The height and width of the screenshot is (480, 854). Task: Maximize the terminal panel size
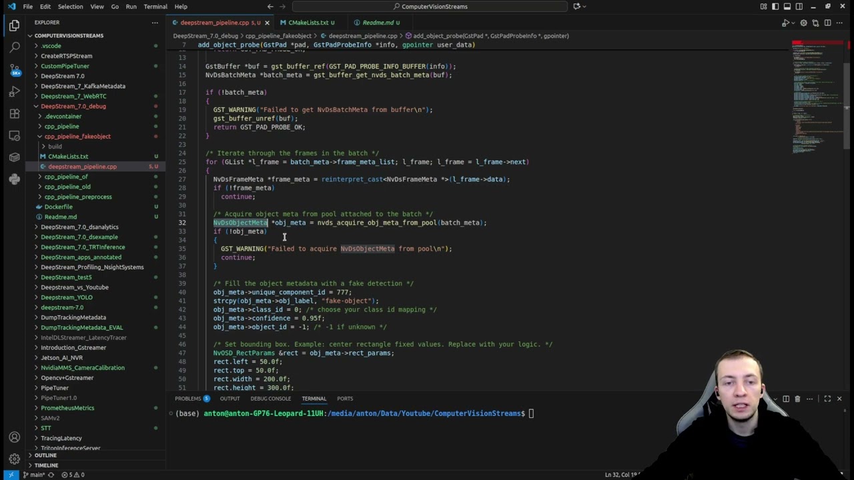coord(827,399)
